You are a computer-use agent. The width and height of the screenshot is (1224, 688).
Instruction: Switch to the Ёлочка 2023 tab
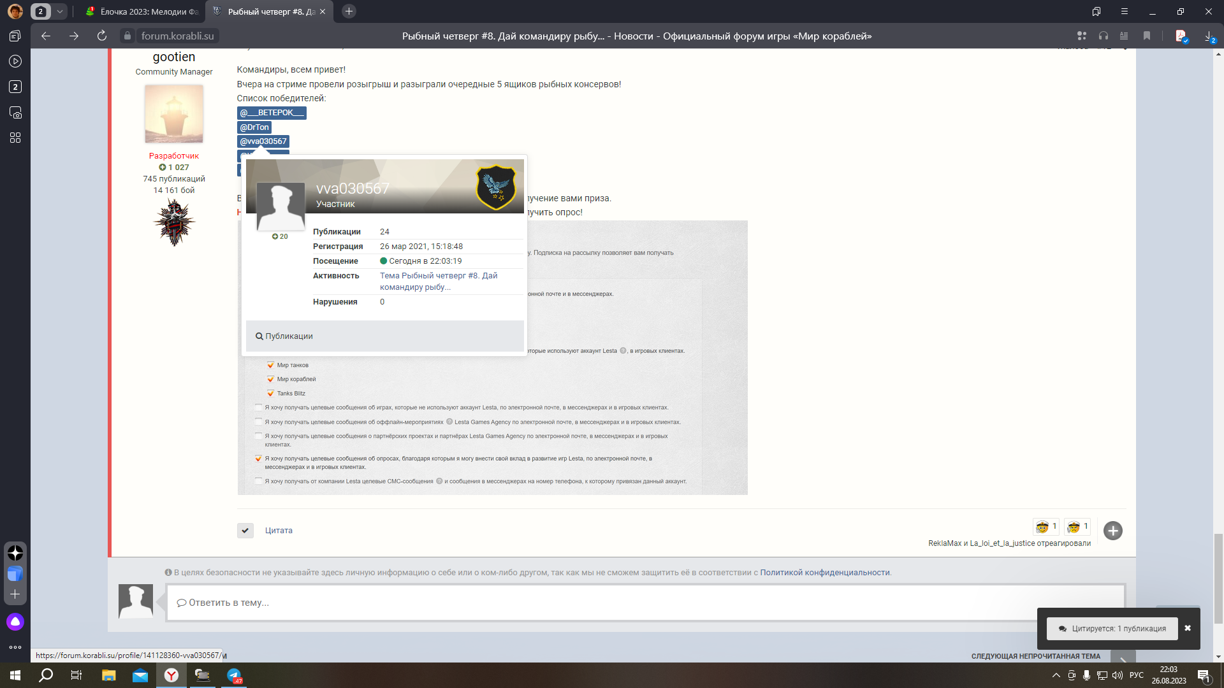pyautogui.click(x=143, y=11)
